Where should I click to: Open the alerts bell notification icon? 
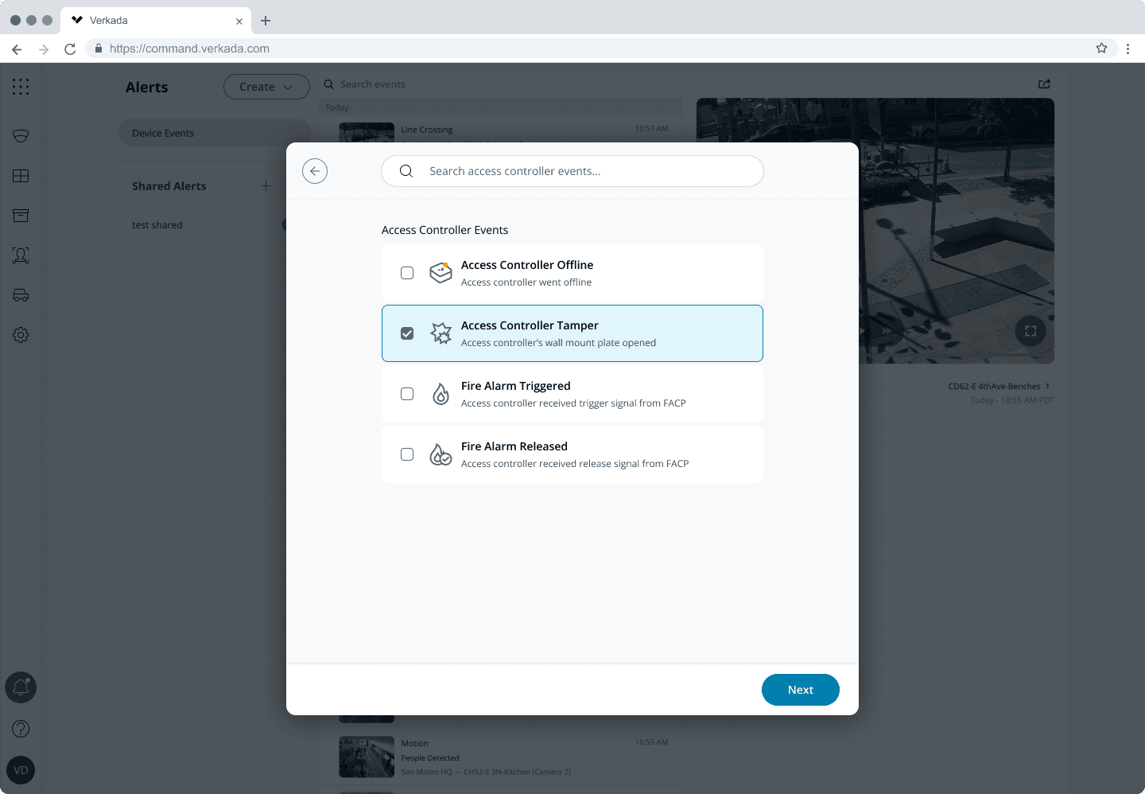coord(21,687)
